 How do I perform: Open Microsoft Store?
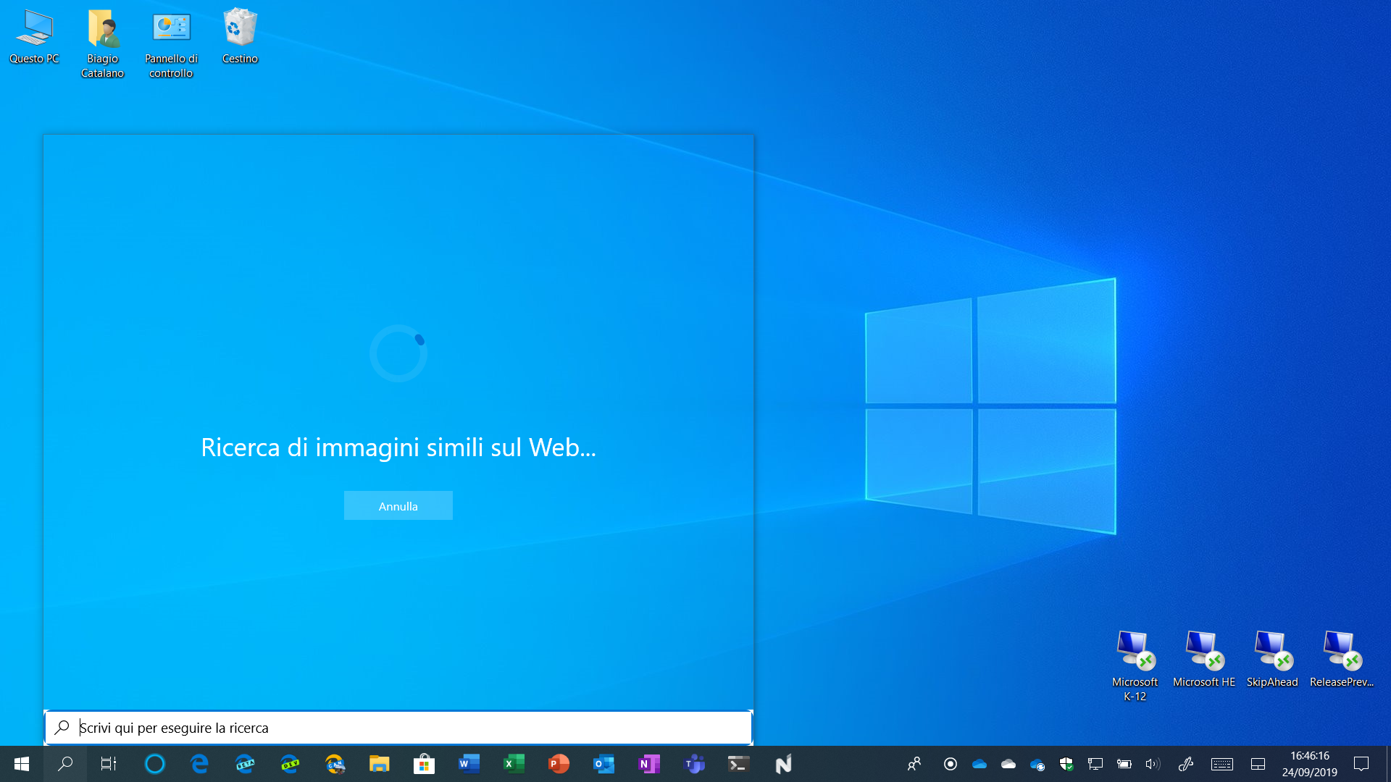425,764
